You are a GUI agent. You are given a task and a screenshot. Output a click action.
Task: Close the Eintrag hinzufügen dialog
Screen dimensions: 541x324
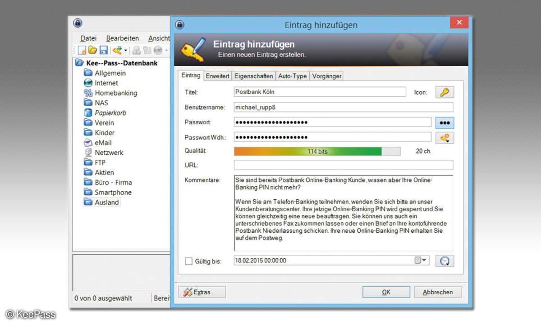[x=459, y=22]
